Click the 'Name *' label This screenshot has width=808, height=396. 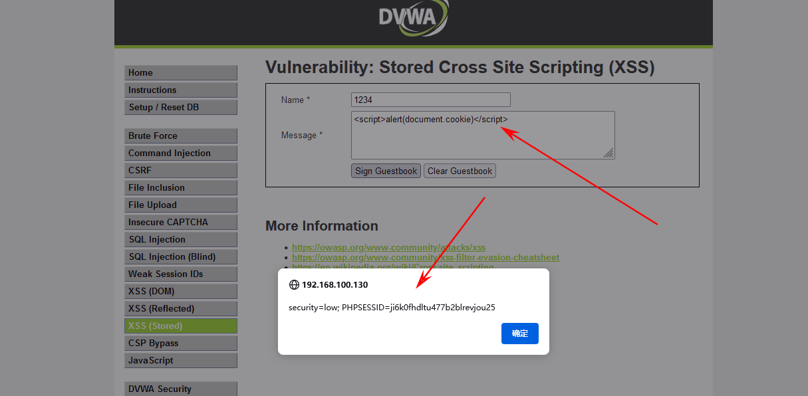(296, 100)
